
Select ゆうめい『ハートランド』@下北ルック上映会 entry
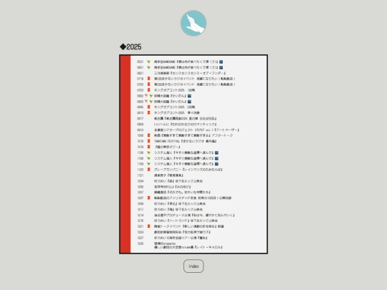tap(186, 221)
